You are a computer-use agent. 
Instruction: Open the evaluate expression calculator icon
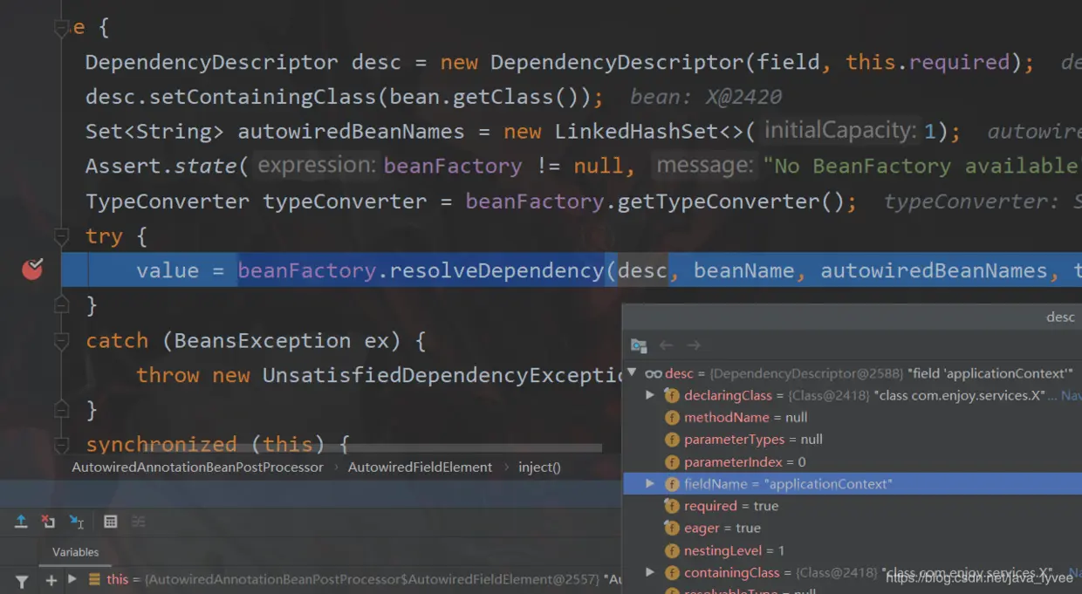click(111, 522)
